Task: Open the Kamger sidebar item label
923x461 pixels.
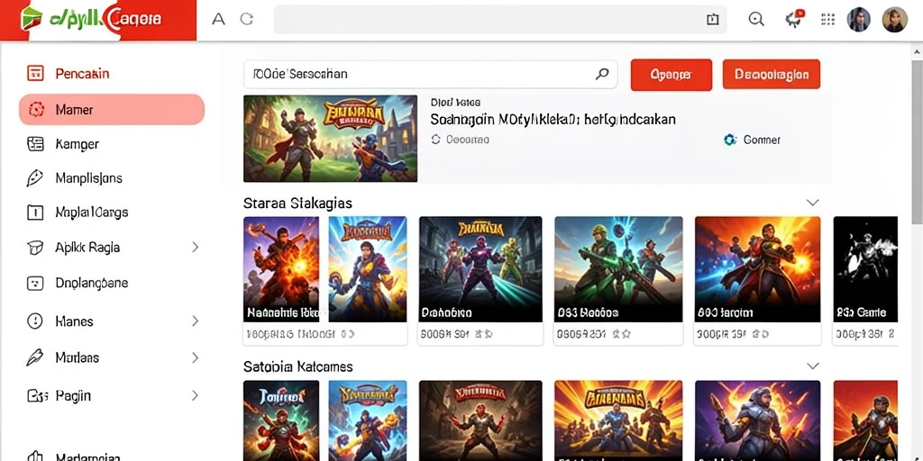Action: coord(78,143)
